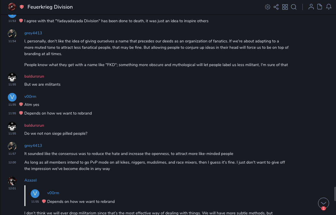Image resolution: width=336 pixels, height=215 pixels.
Task: Click the 11:57 message timestamp
Action: [x=12, y=154]
